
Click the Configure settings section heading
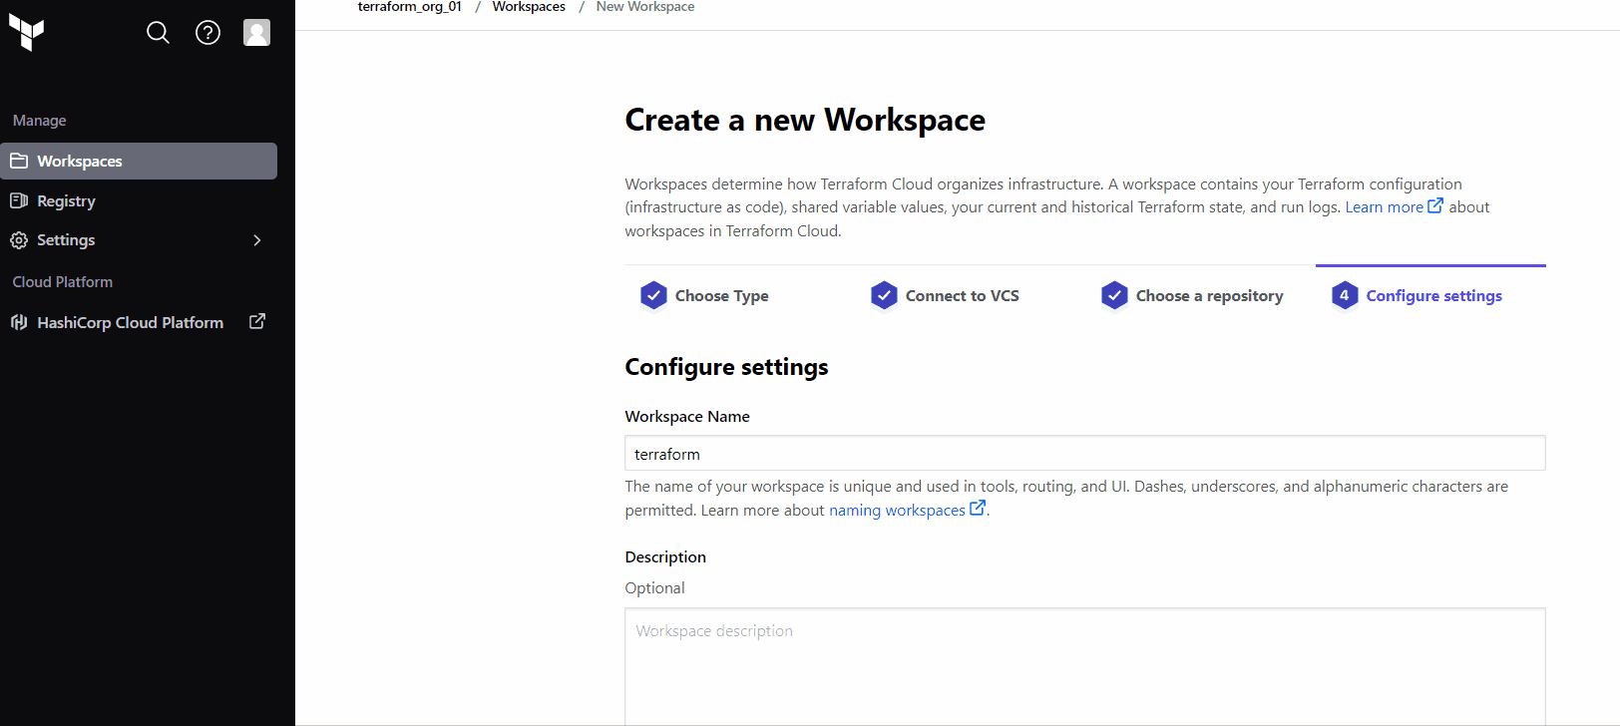(726, 367)
